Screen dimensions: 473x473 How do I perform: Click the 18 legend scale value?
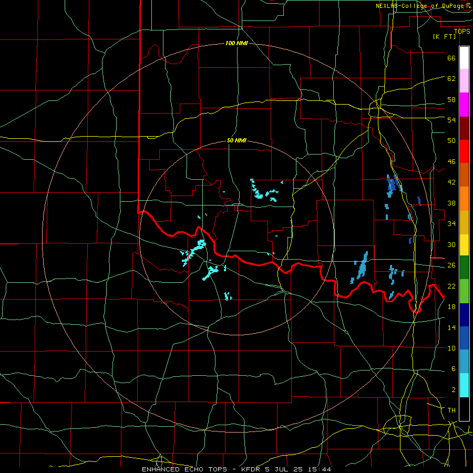pos(451,307)
